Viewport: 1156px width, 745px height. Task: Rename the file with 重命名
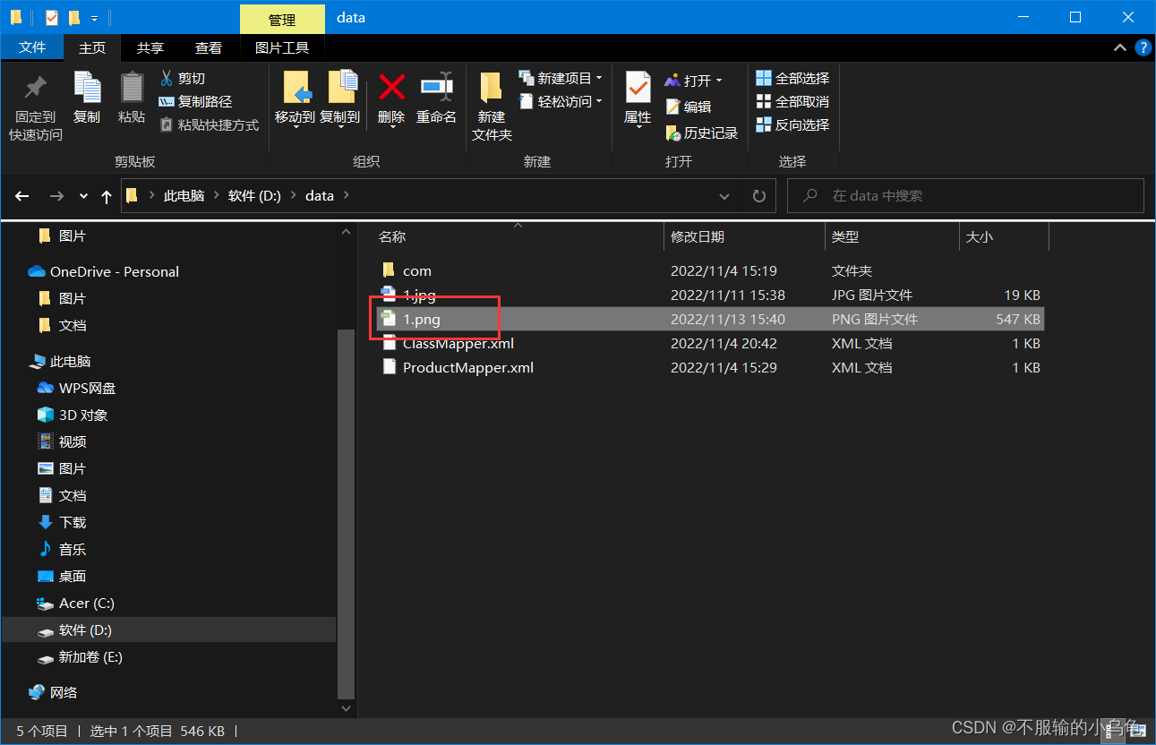pyautogui.click(x=436, y=98)
